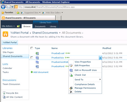Viewport: 127px width, 102px height.
Task: Sort by the Name column header
Action: (x=55, y=48)
